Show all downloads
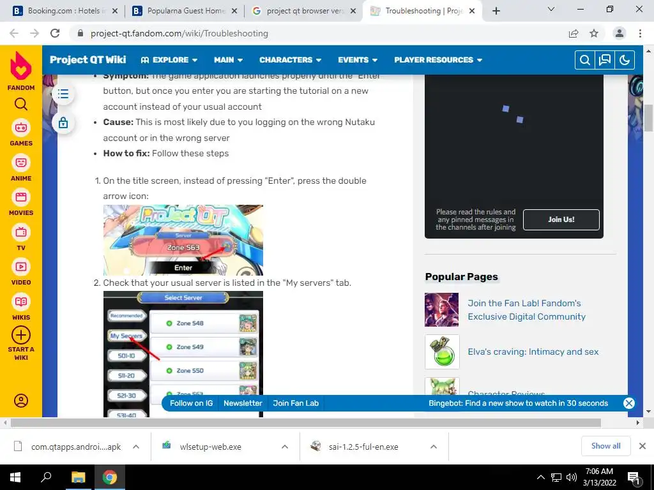Screen dimensions: 654x490 (x=605, y=446)
